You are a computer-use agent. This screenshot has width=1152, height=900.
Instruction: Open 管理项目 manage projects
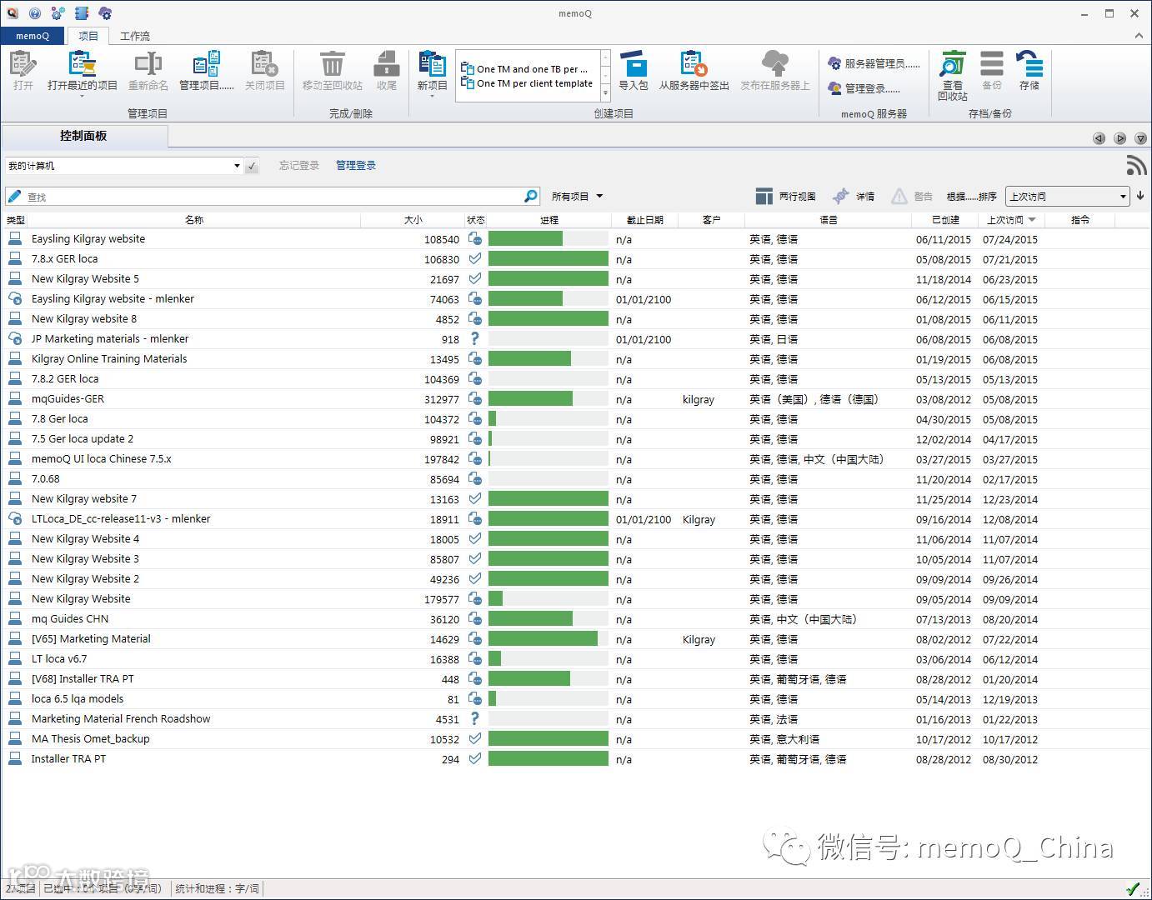click(206, 70)
